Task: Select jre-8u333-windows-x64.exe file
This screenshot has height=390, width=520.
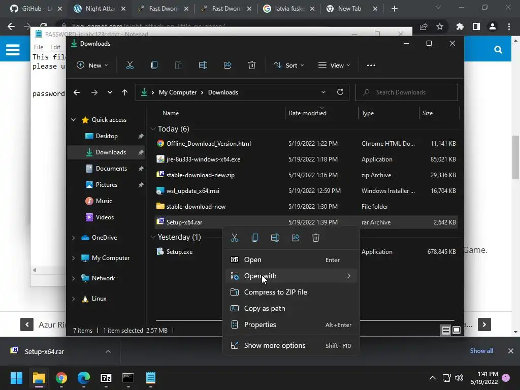Action: click(306, 159)
